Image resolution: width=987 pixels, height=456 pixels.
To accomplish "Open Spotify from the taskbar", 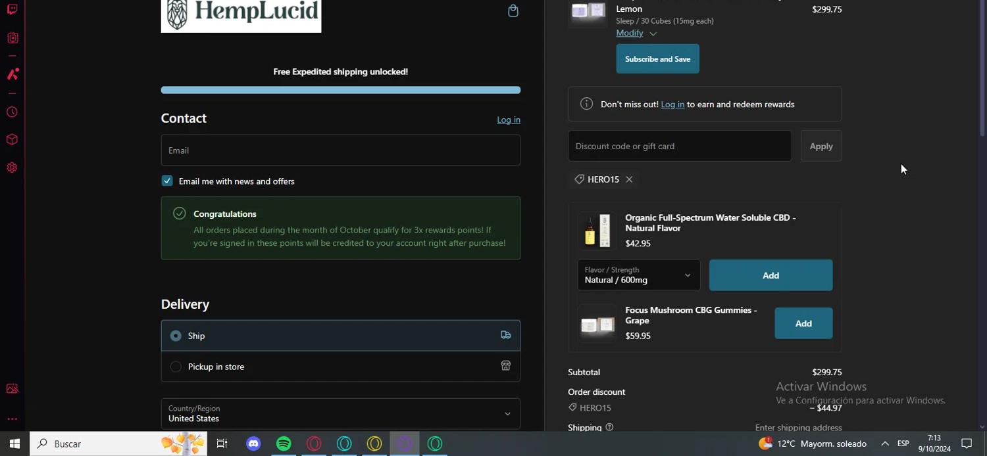I will tap(284, 444).
